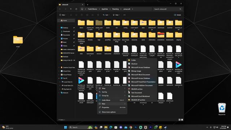Open Group by submenu in context menu
Viewport: 231px width, 130px height.
(112, 96)
